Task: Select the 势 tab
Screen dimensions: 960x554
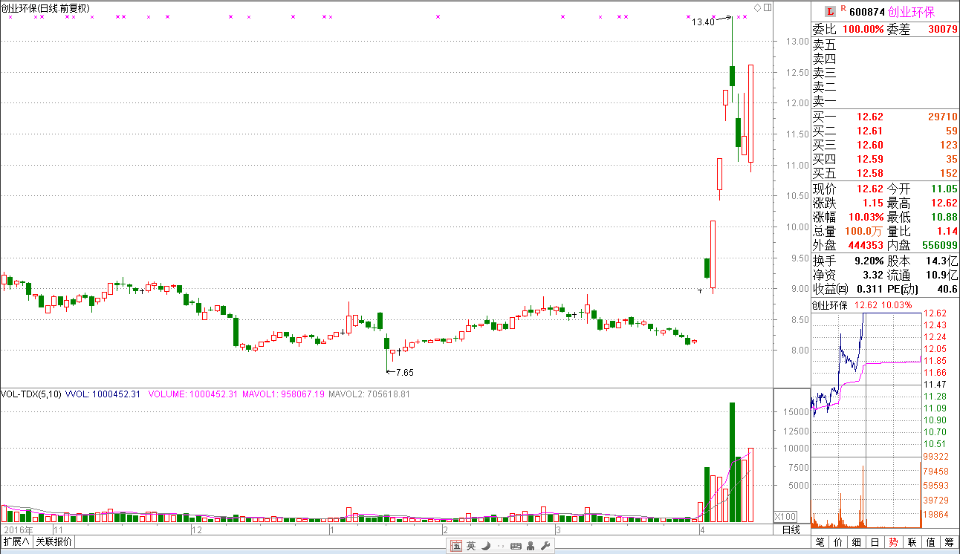Action: pos(893,542)
